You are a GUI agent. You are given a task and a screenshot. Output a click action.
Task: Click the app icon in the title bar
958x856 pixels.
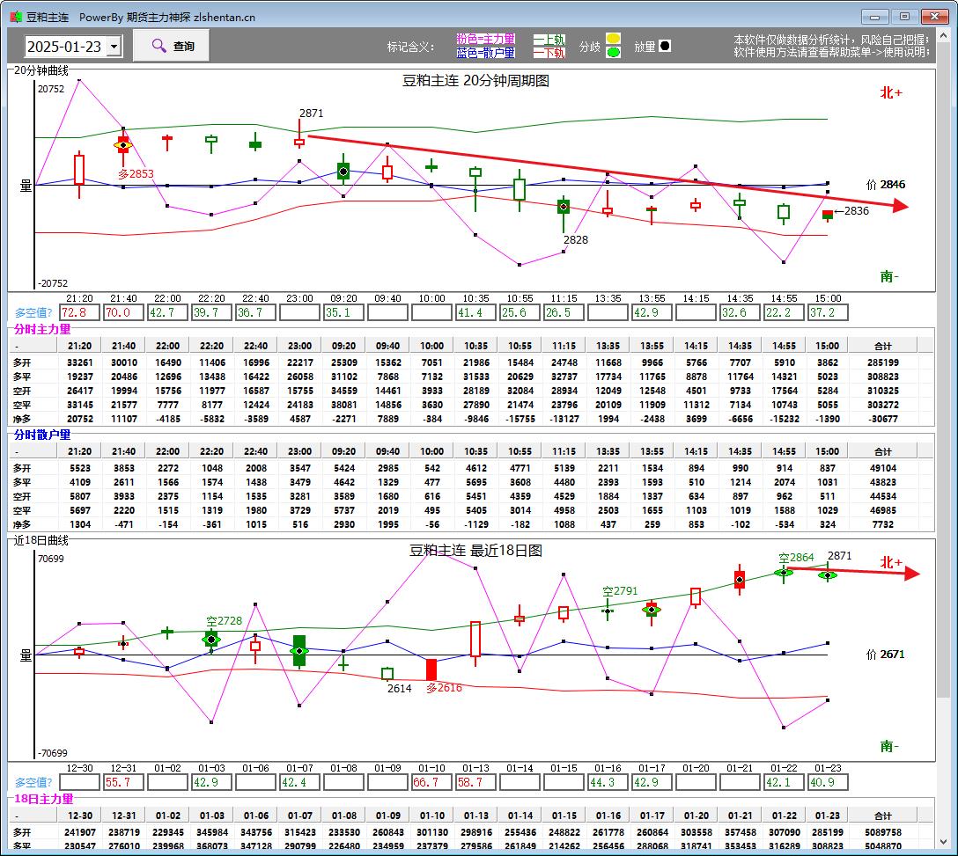click(15, 17)
